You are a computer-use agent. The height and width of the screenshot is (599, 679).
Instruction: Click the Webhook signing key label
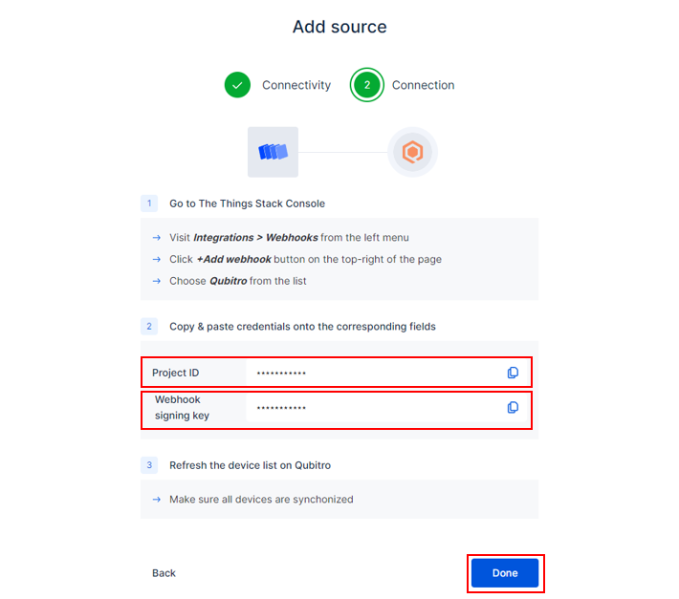point(182,408)
